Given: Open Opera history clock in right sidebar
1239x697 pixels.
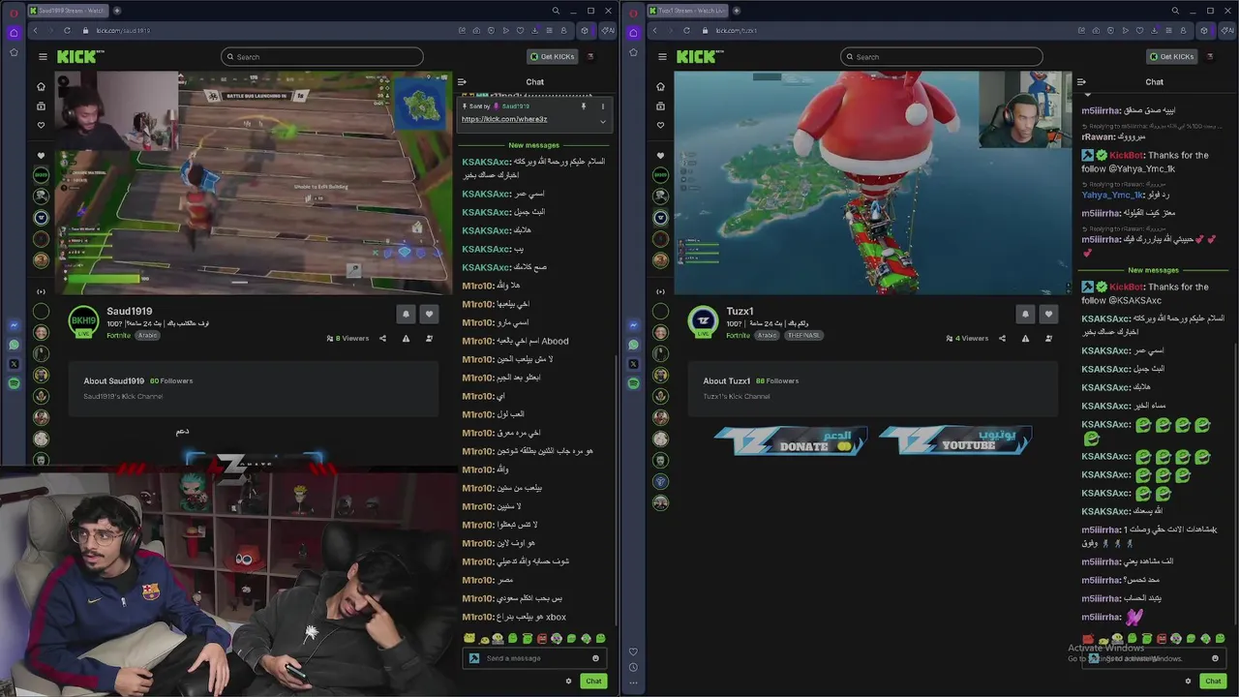Looking at the screenshot, I should 633,667.
